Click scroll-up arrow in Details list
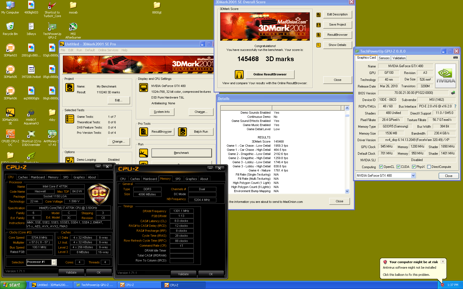The height and width of the screenshot is (289, 463). point(347,108)
